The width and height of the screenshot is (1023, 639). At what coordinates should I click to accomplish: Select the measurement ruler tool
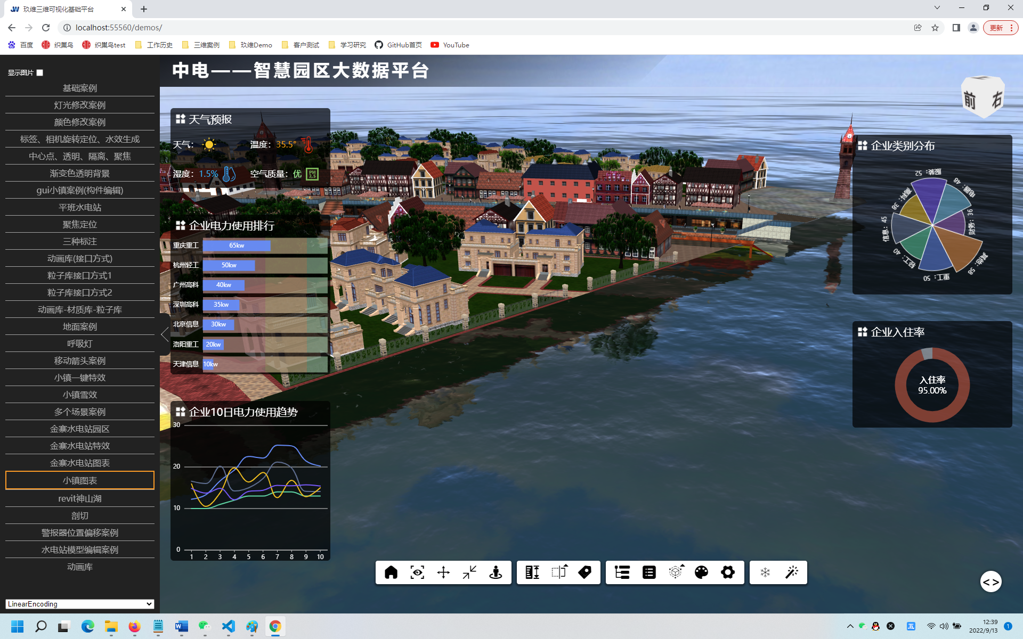pos(532,572)
